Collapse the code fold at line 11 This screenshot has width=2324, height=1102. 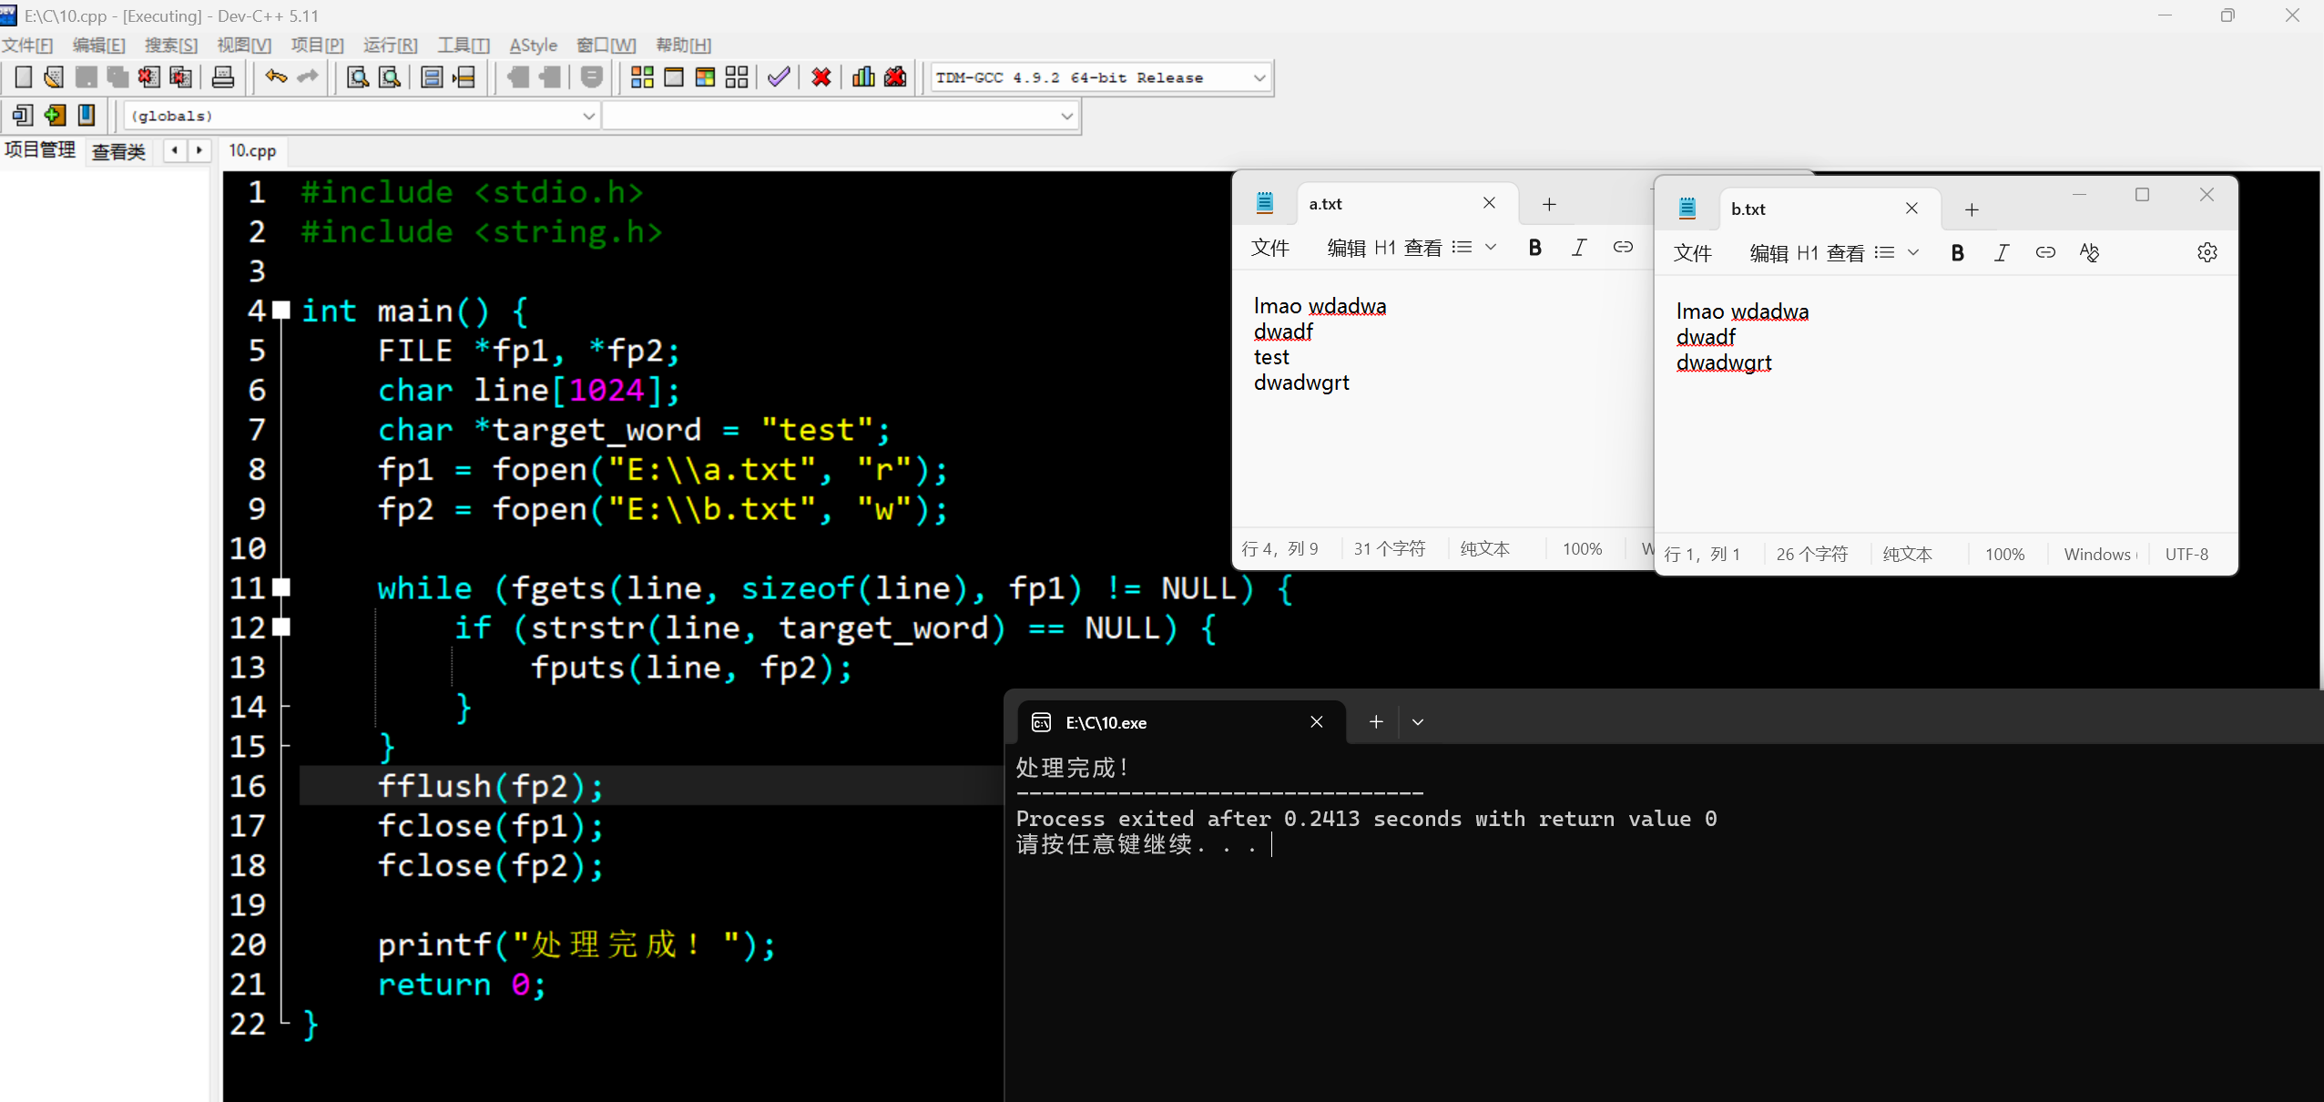pos(282,587)
